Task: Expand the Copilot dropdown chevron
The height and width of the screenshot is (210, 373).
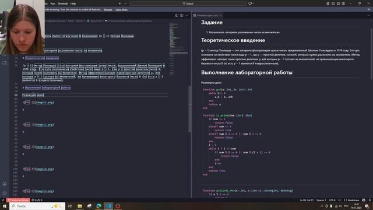Action: pos(254,3)
